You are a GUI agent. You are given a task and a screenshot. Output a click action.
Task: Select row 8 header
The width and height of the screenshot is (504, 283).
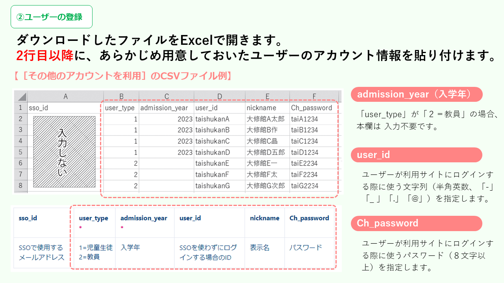(21, 186)
